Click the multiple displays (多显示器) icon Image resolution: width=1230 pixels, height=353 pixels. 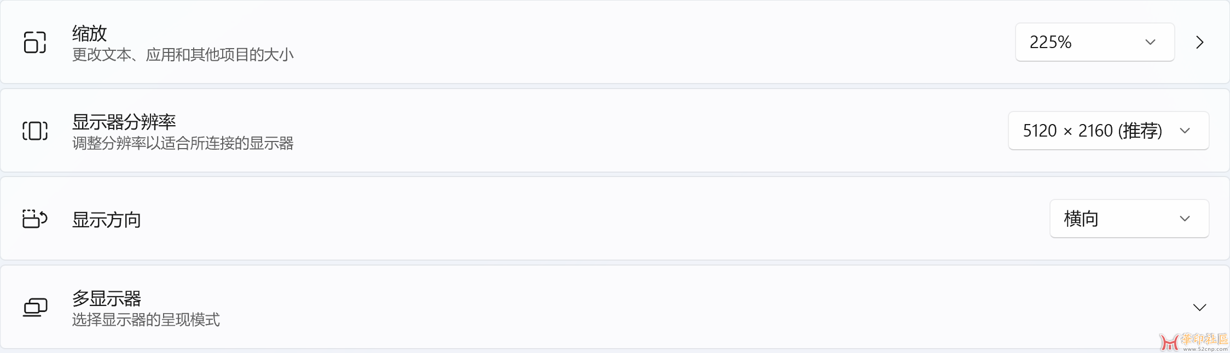[x=35, y=307]
